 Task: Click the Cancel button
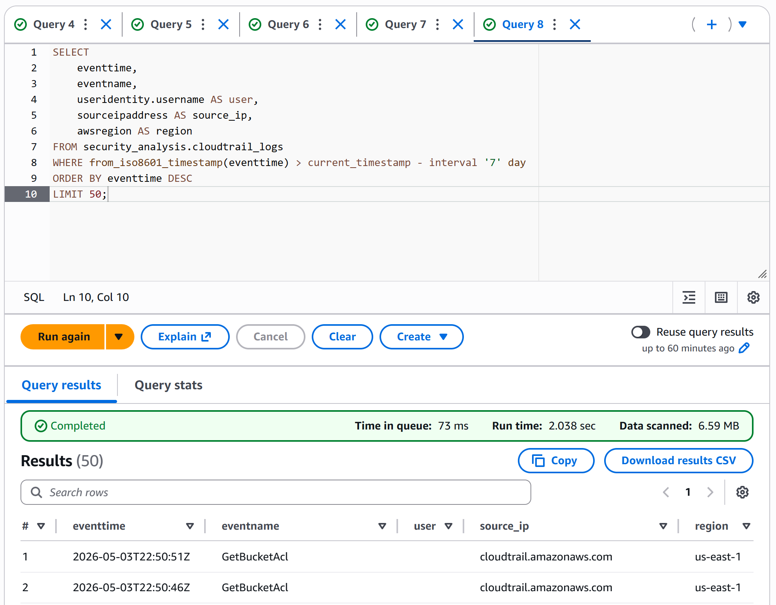270,337
